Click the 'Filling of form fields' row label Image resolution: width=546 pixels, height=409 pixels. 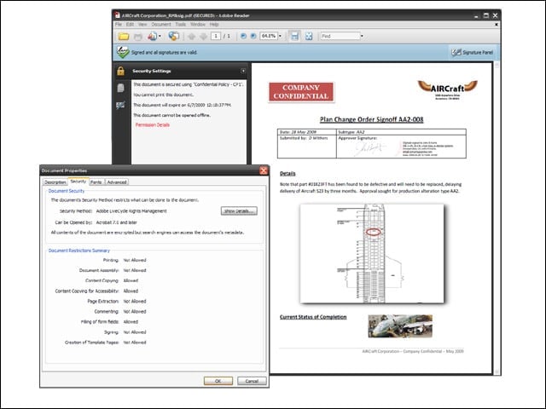tap(100, 322)
